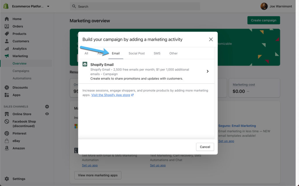
Task: Open Products in the sidebar
Action: 20,34
